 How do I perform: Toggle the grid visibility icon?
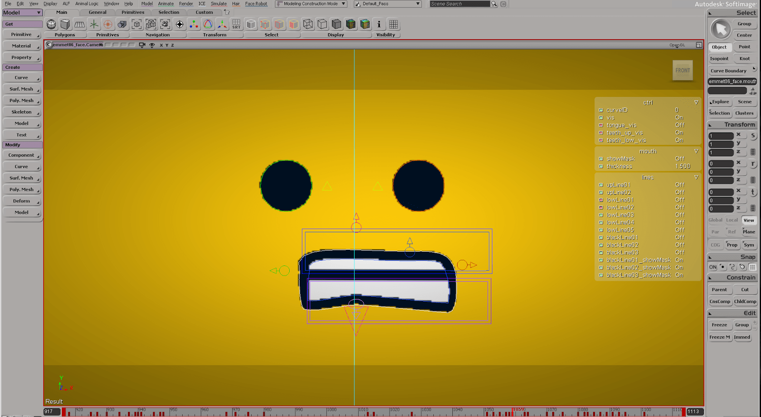tap(393, 24)
